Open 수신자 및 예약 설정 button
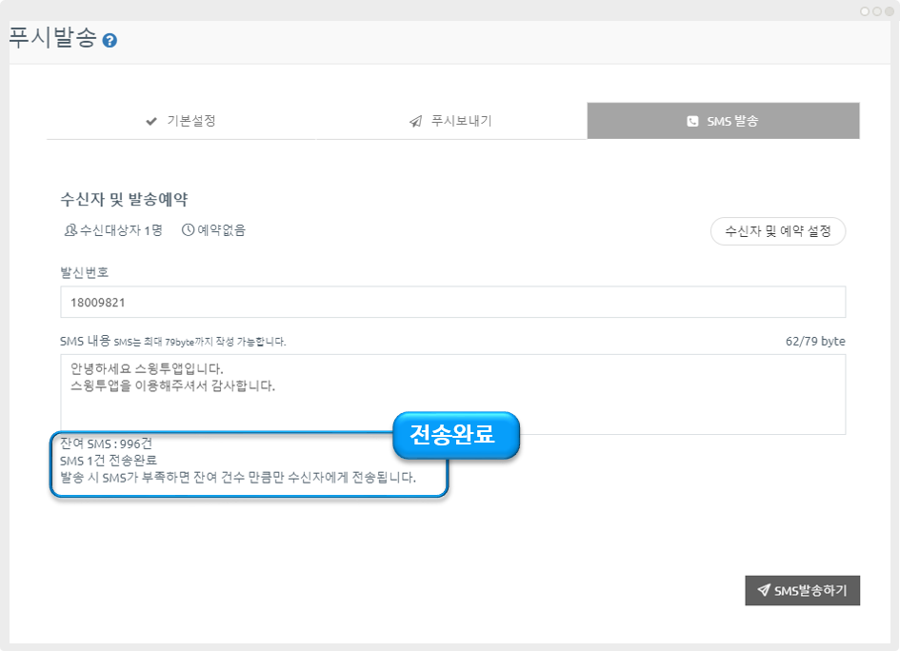Viewport: 900px width, 651px height. click(777, 231)
